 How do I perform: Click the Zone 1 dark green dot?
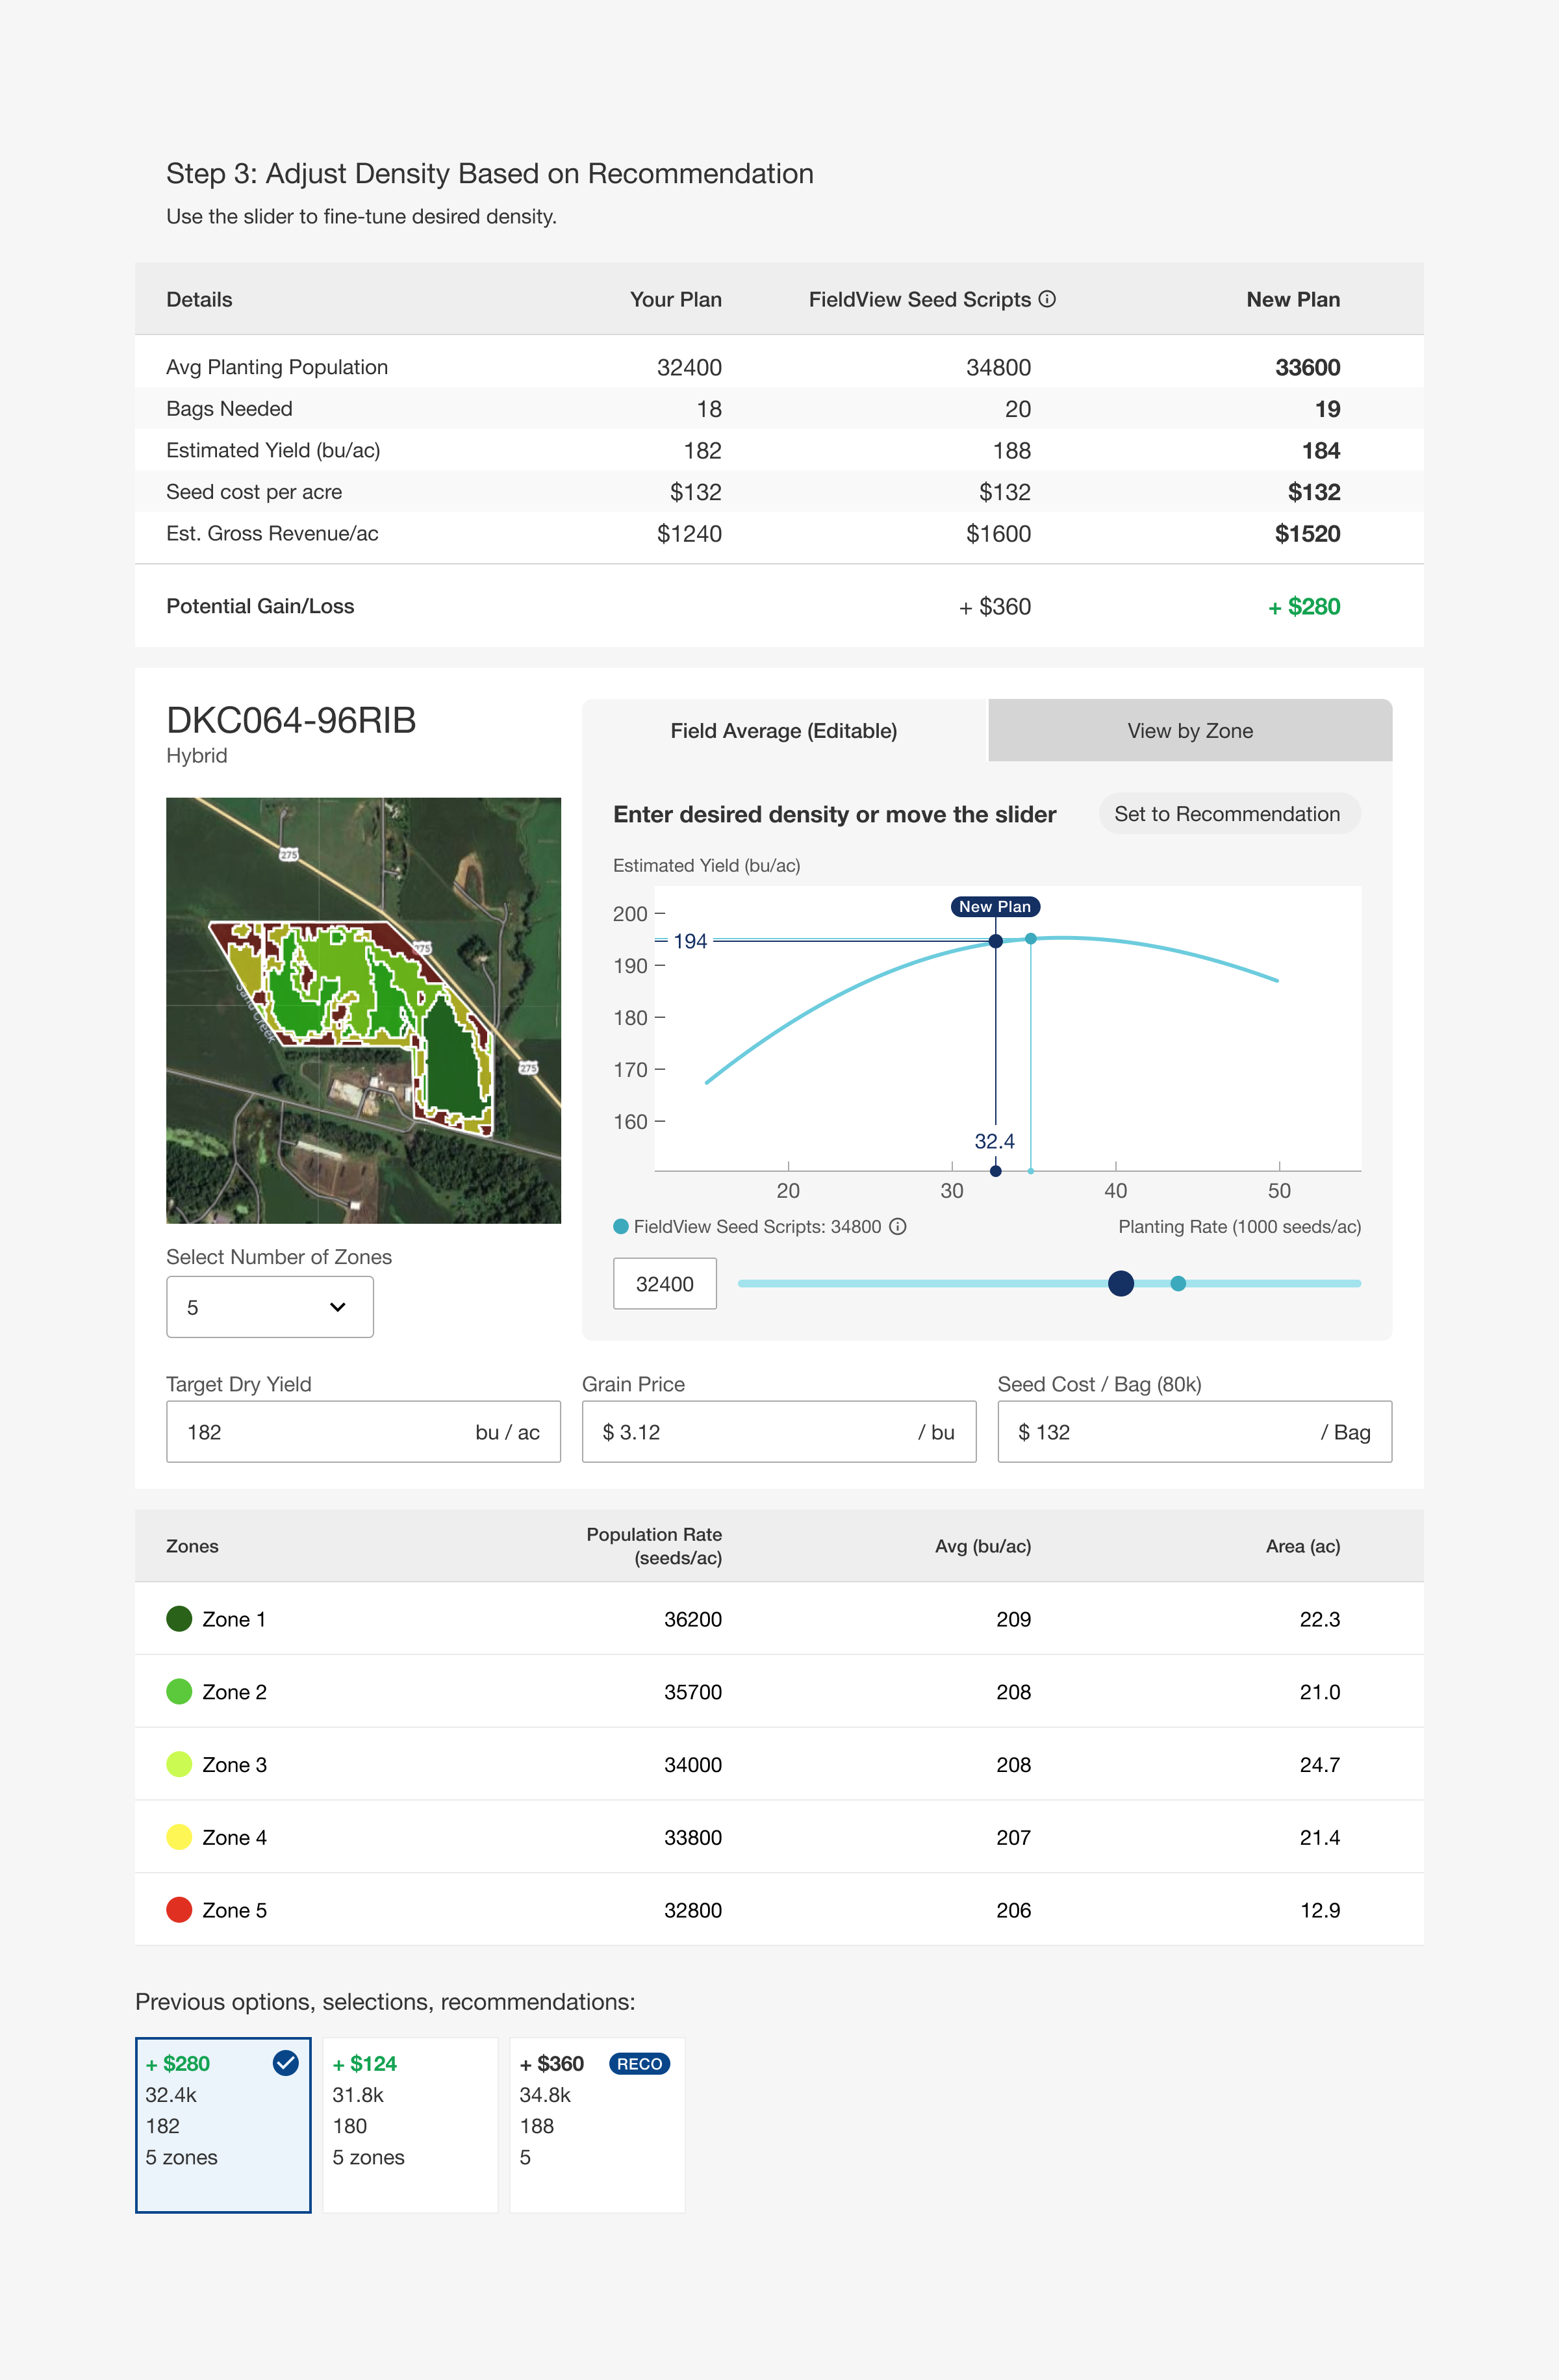click(179, 1618)
